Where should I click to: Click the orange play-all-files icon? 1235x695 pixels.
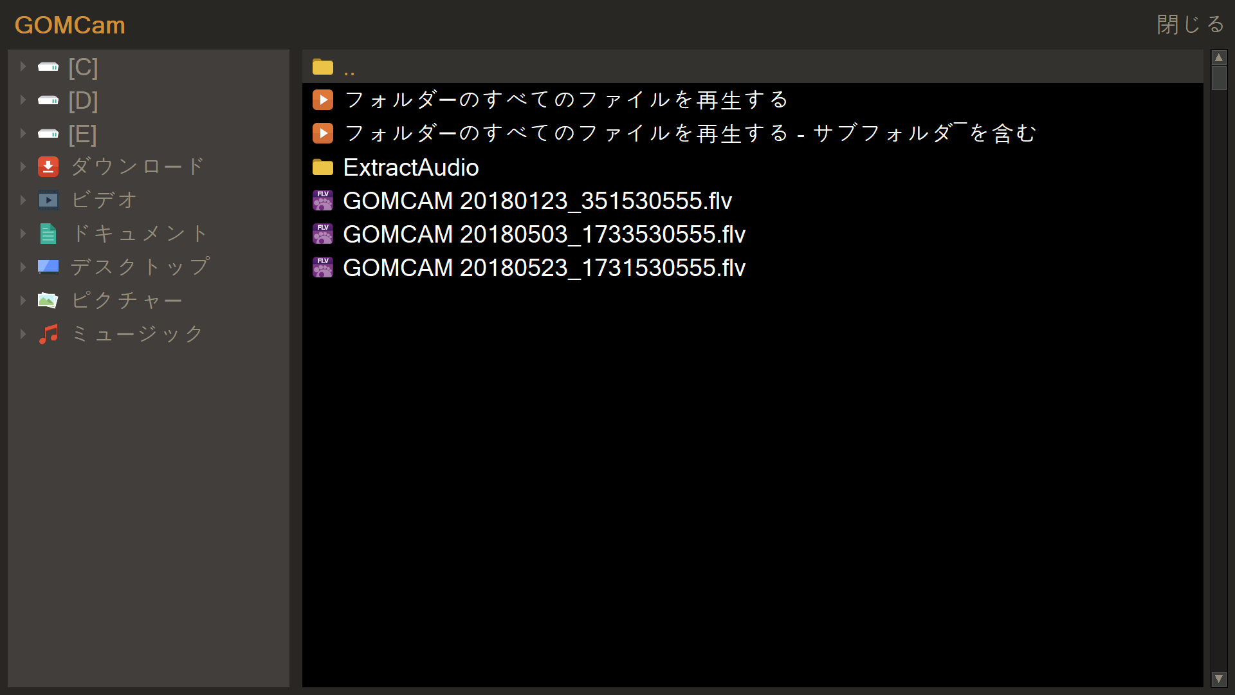[x=323, y=100]
